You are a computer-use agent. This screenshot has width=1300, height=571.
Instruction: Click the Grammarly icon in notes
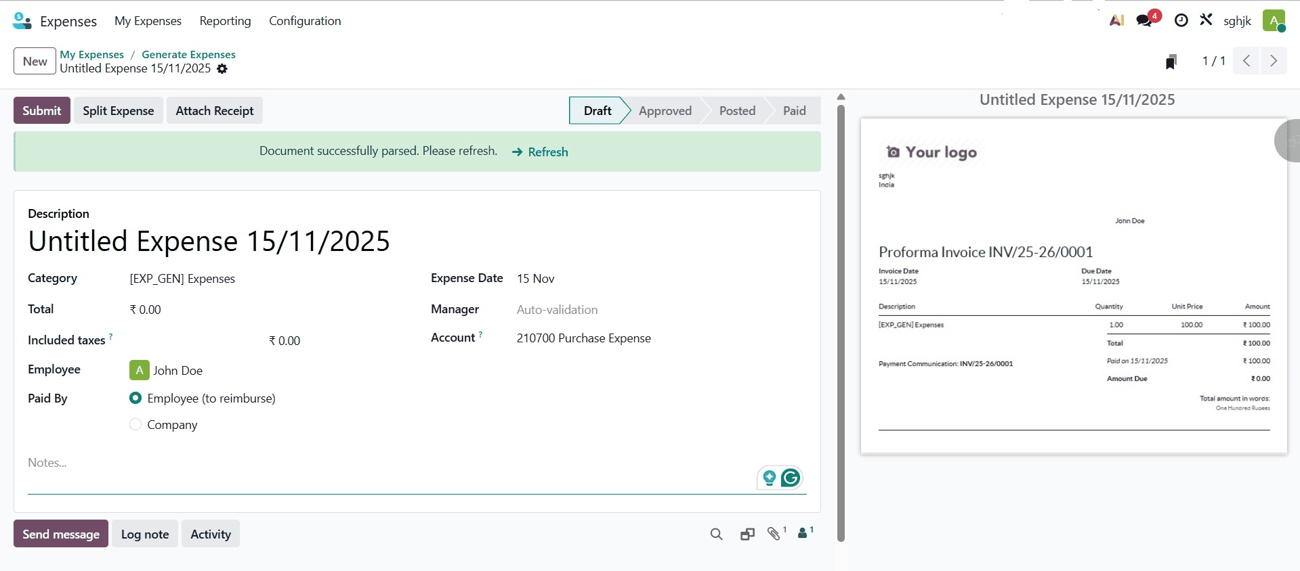[x=791, y=478]
